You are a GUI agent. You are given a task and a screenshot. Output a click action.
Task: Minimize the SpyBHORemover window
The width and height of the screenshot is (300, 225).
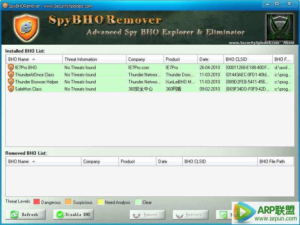click(267, 4)
